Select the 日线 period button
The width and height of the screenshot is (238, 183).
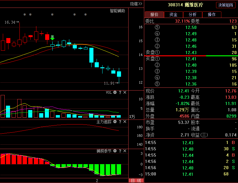pos(136,180)
